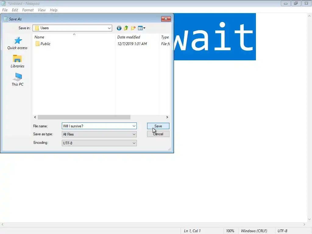This screenshot has height=234, width=312.
Task: Open the File menu in Notepad
Action: pos(5,10)
